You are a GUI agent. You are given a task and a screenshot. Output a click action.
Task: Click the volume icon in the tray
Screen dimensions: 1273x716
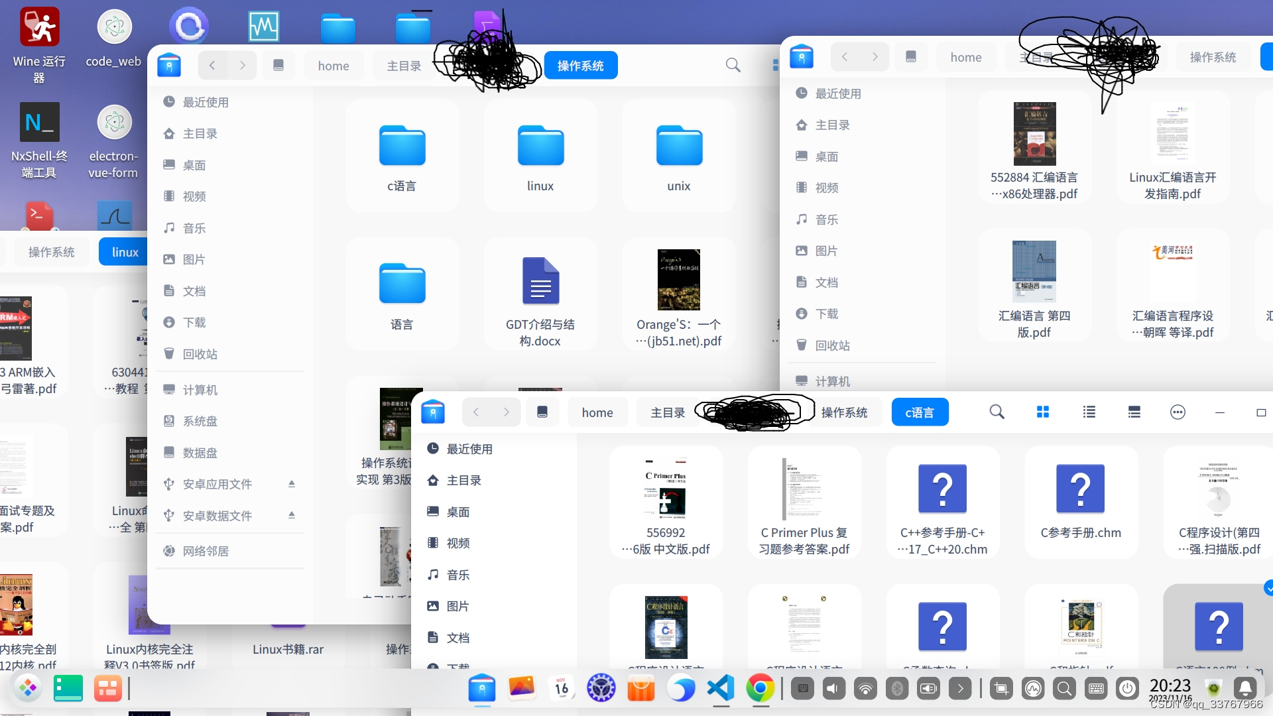coord(833,689)
